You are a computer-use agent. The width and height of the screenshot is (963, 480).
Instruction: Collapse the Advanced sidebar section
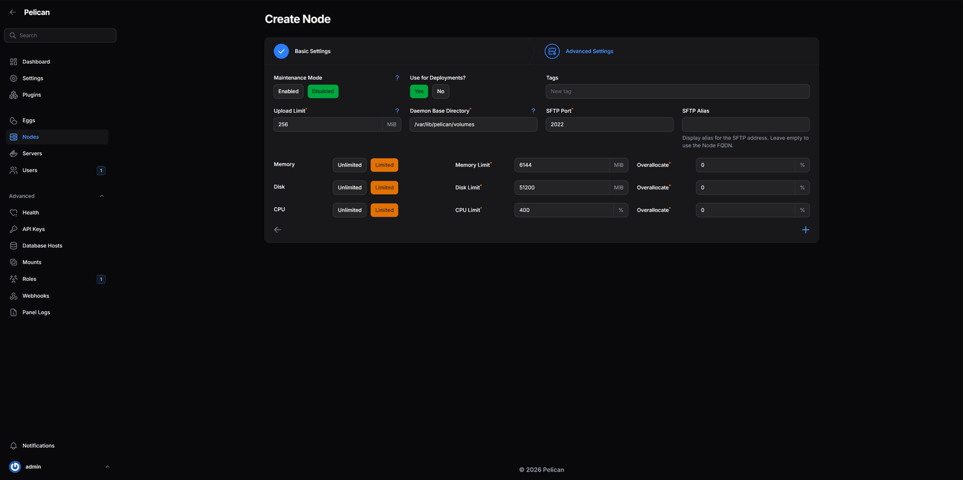click(102, 196)
